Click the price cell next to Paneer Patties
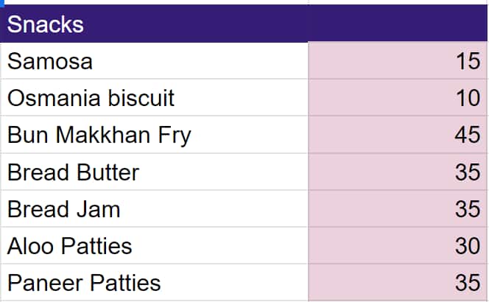Screen dimensions: 489x302 (398, 283)
